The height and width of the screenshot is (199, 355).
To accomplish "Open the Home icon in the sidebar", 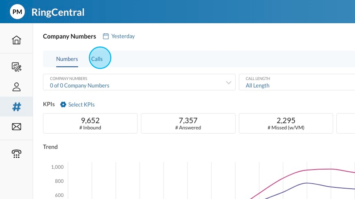I will (17, 40).
